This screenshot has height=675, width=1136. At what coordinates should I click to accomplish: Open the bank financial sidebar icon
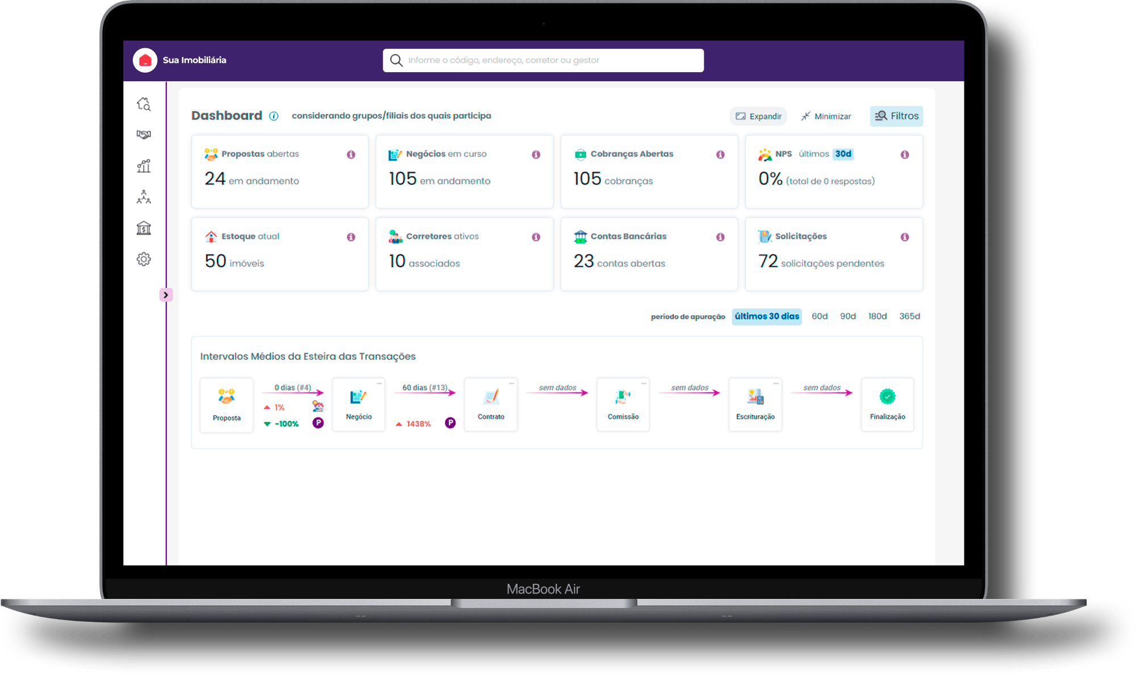click(144, 228)
